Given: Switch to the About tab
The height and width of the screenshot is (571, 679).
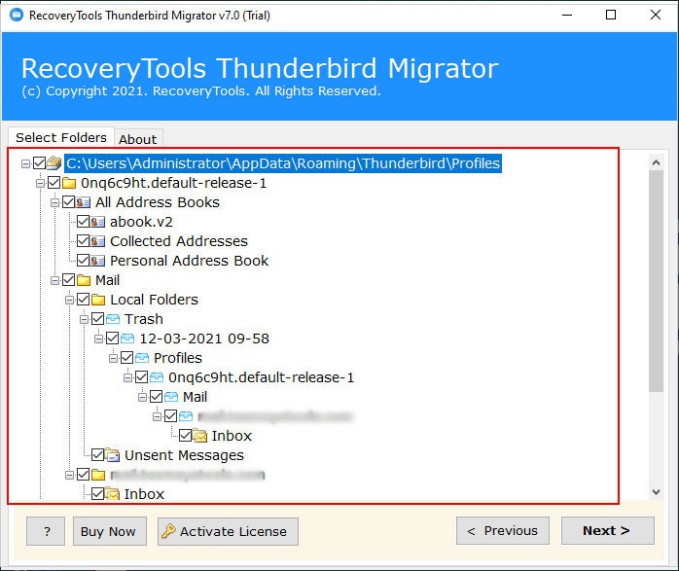Looking at the screenshot, I should (138, 139).
